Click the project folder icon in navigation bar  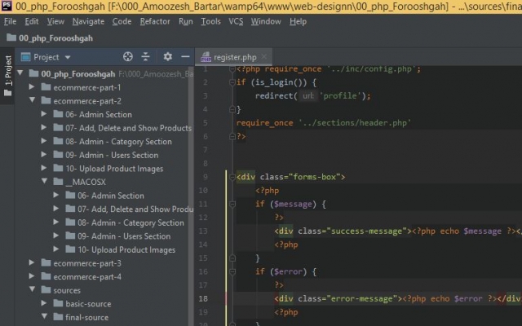[11, 37]
